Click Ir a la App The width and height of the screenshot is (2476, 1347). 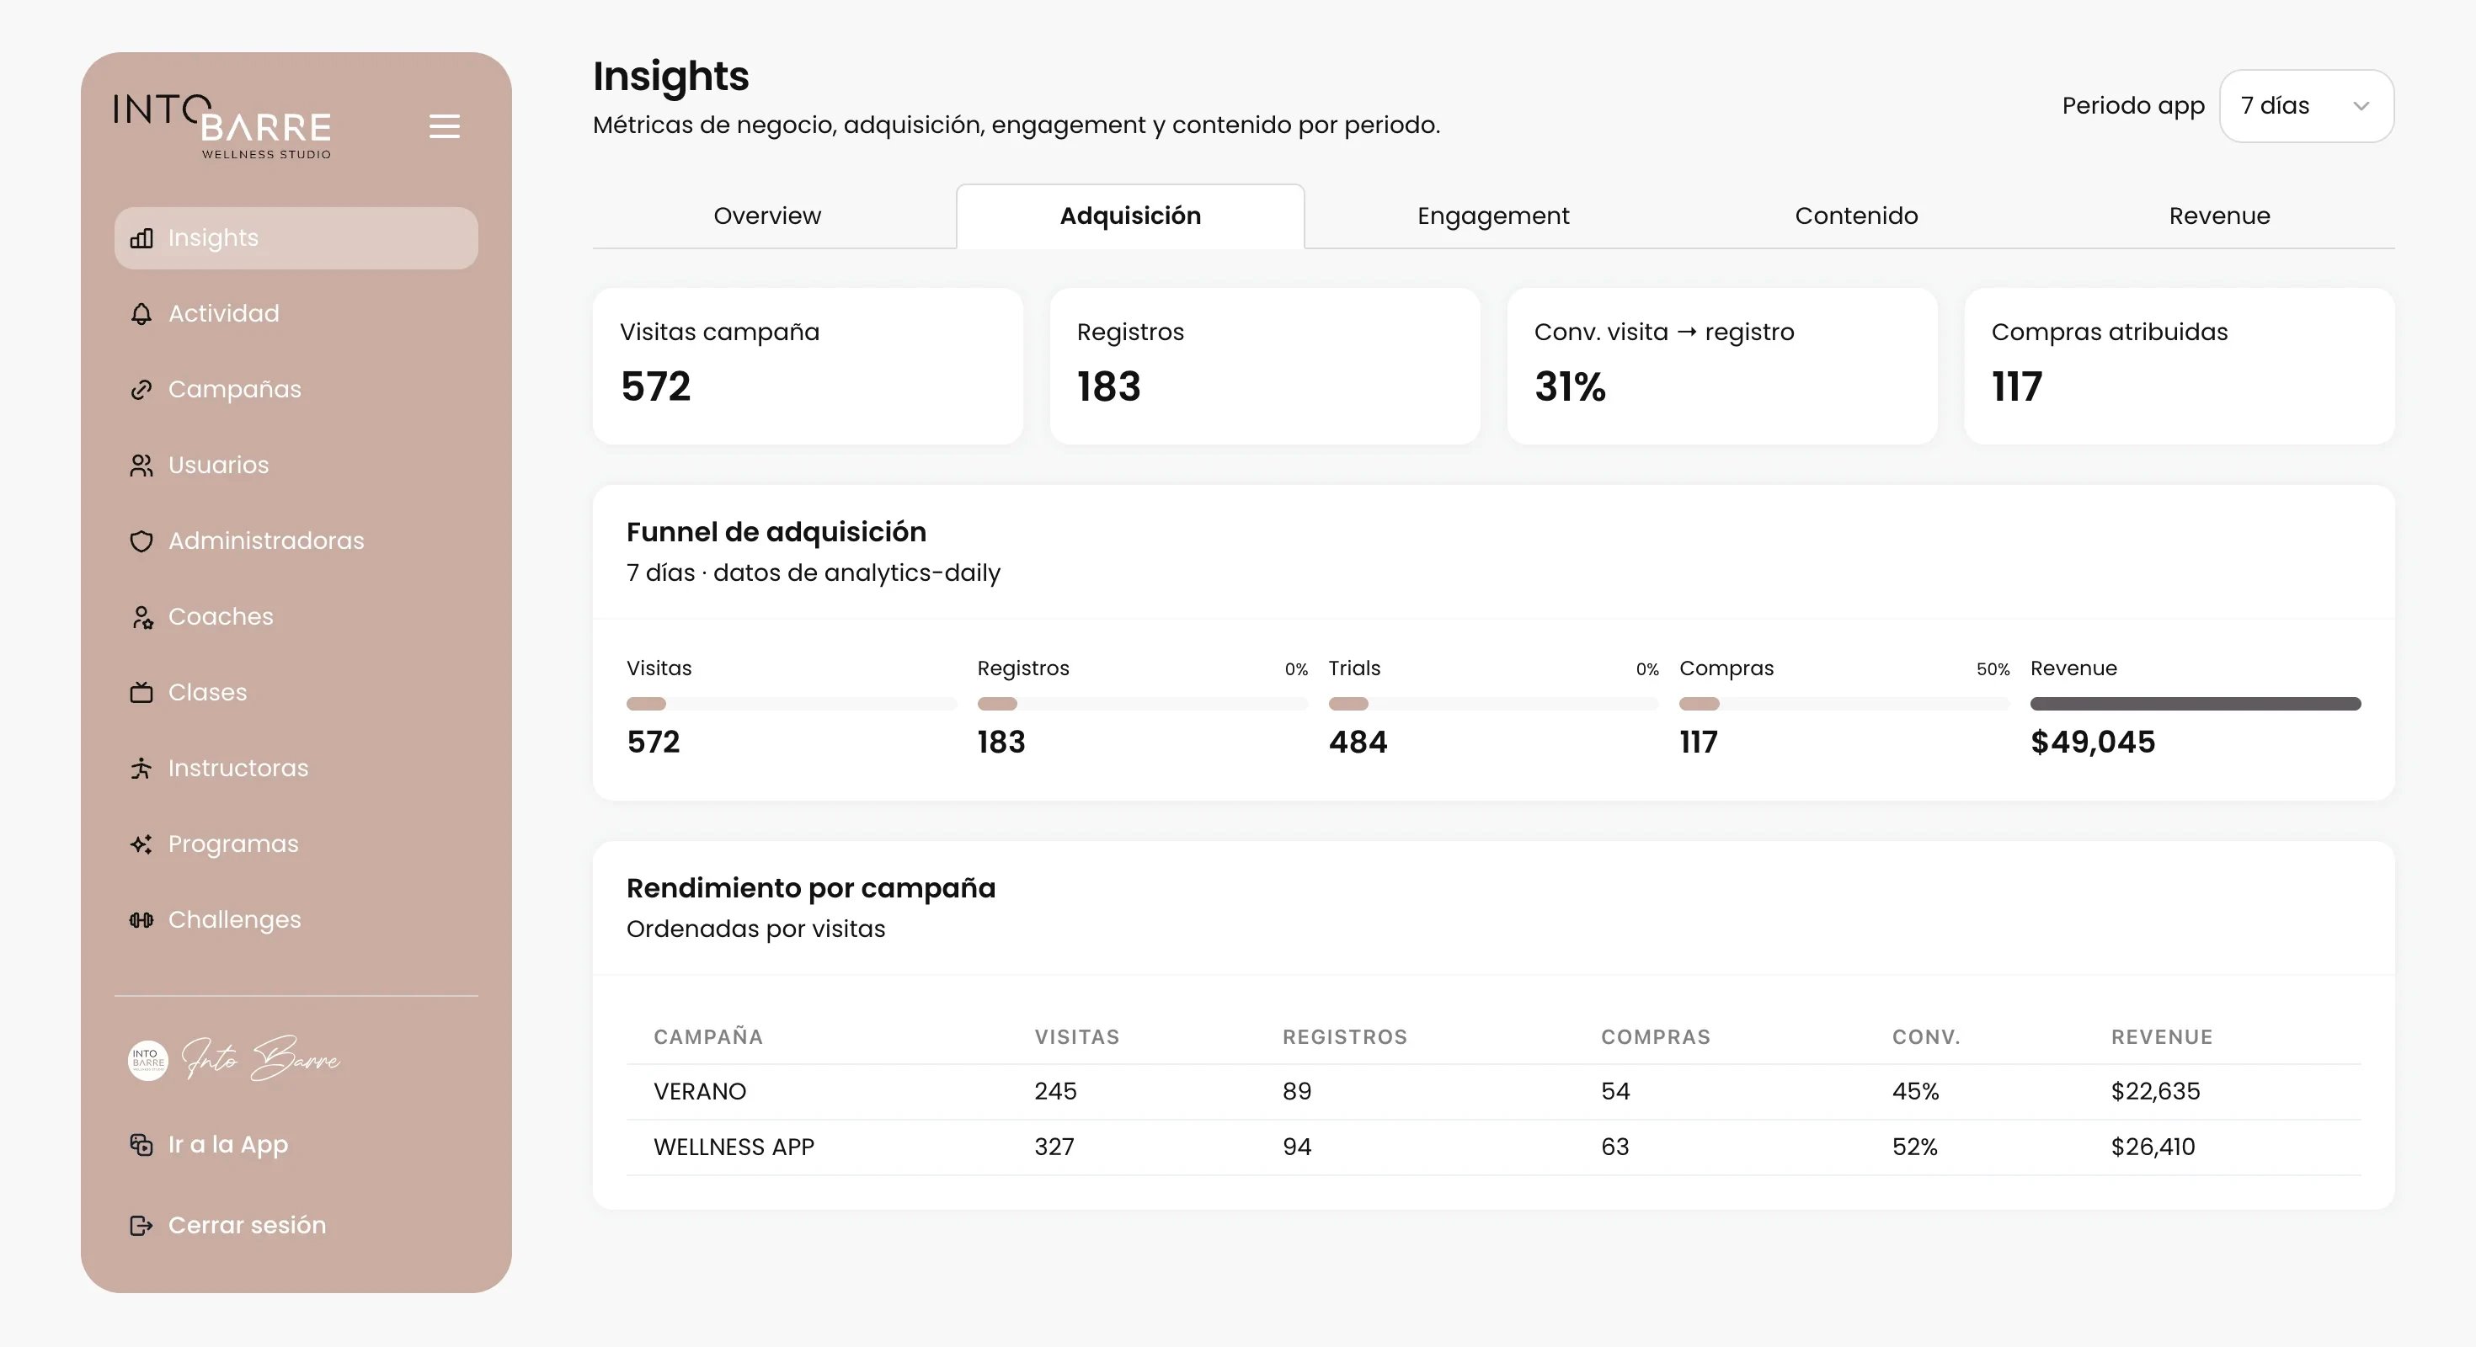tap(296, 1145)
